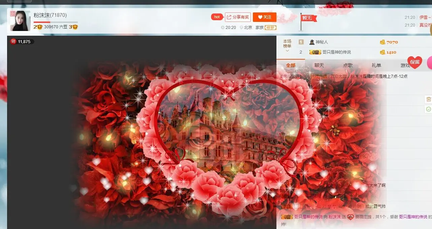Click the 财 wealth counter badge
The width and height of the screenshot is (432, 229).
22,41
